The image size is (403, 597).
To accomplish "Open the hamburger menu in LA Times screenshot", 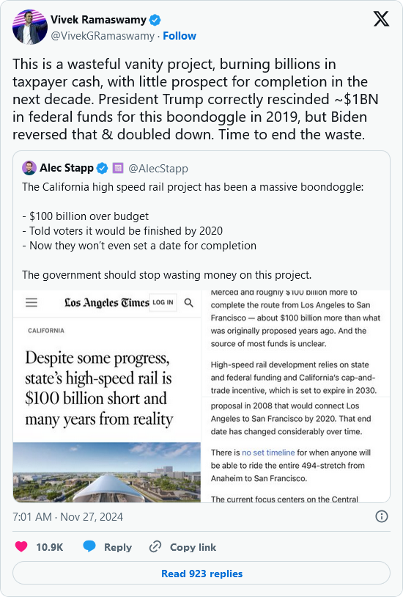I will [x=32, y=302].
